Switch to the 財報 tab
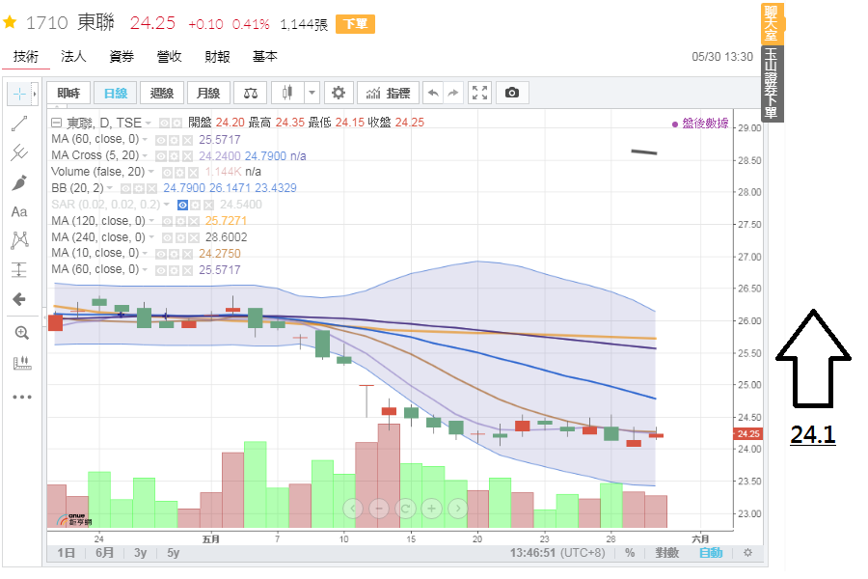The width and height of the screenshot is (868, 579). pos(217,57)
